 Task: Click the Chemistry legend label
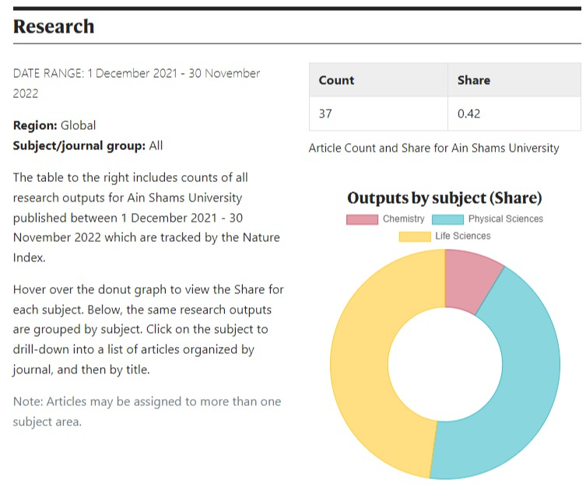(403, 219)
